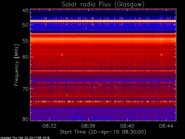Click the "08:40" time tick label
The width and height of the screenshot is (185, 139).
127,126
